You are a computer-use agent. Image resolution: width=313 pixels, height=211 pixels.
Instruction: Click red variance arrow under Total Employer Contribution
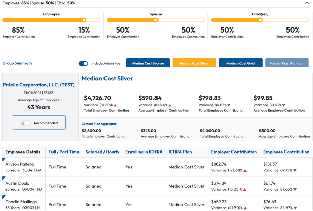point(115,105)
